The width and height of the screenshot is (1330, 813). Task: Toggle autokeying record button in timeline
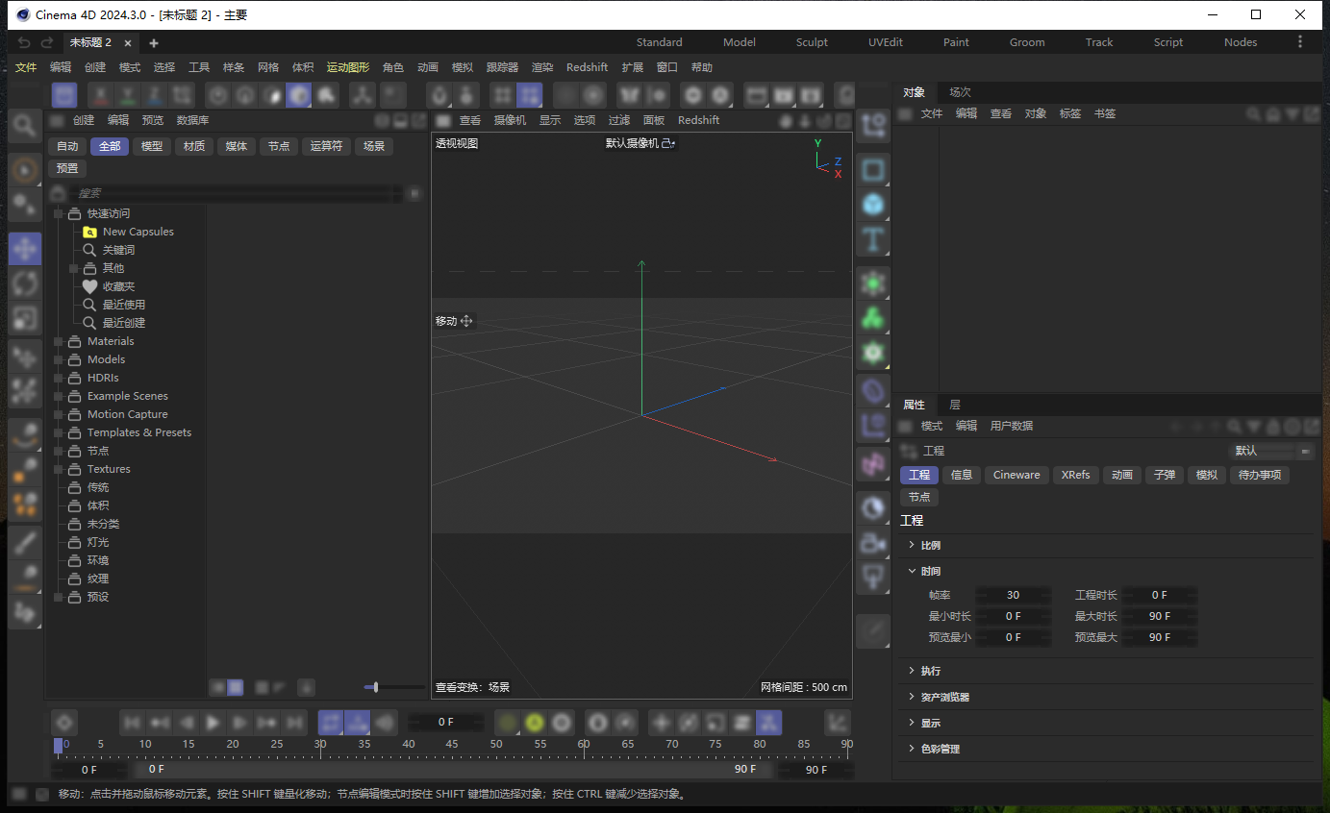(x=535, y=722)
